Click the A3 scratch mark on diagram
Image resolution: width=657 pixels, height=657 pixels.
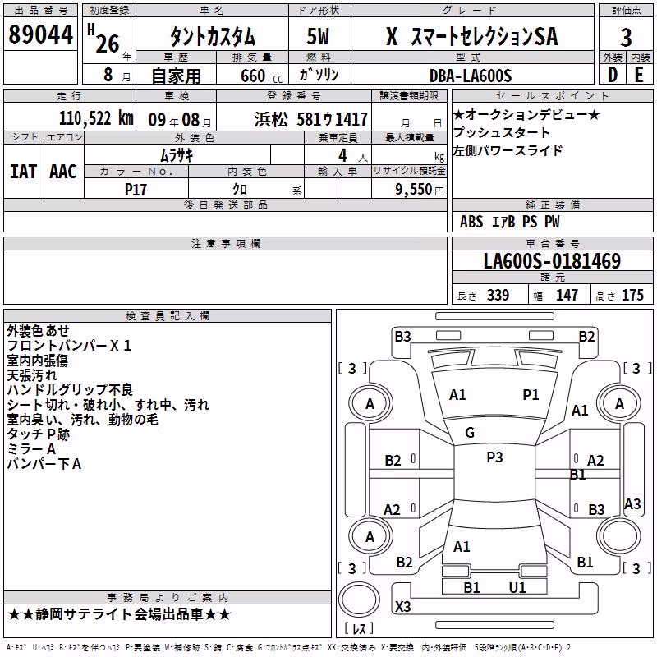point(632,503)
